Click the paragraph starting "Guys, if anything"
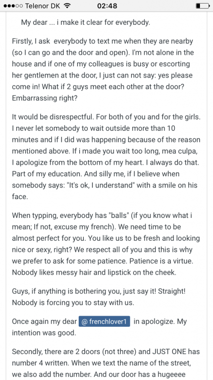The width and height of the screenshot is (213, 380). [x=99, y=297]
